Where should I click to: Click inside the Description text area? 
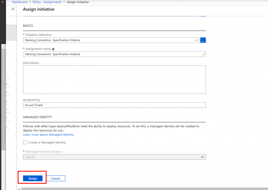pyautogui.click(x=114, y=79)
